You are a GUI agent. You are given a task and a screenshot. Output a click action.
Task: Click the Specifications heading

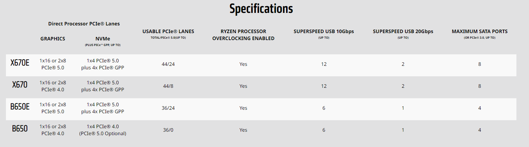[x=261, y=9]
